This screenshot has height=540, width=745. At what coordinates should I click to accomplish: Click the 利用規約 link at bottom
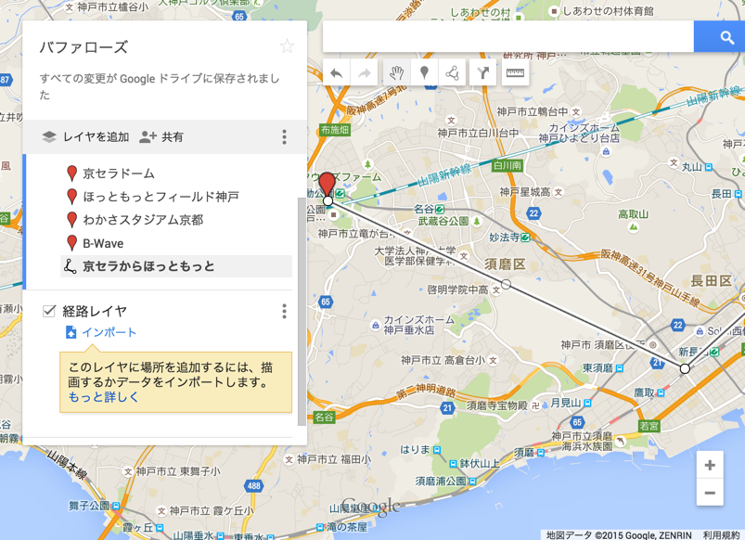click(722, 535)
